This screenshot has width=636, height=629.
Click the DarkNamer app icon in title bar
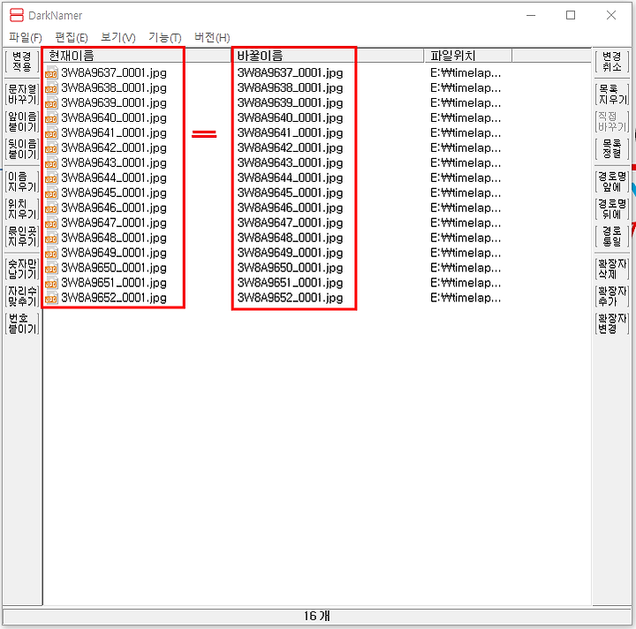click(x=16, y=15)
